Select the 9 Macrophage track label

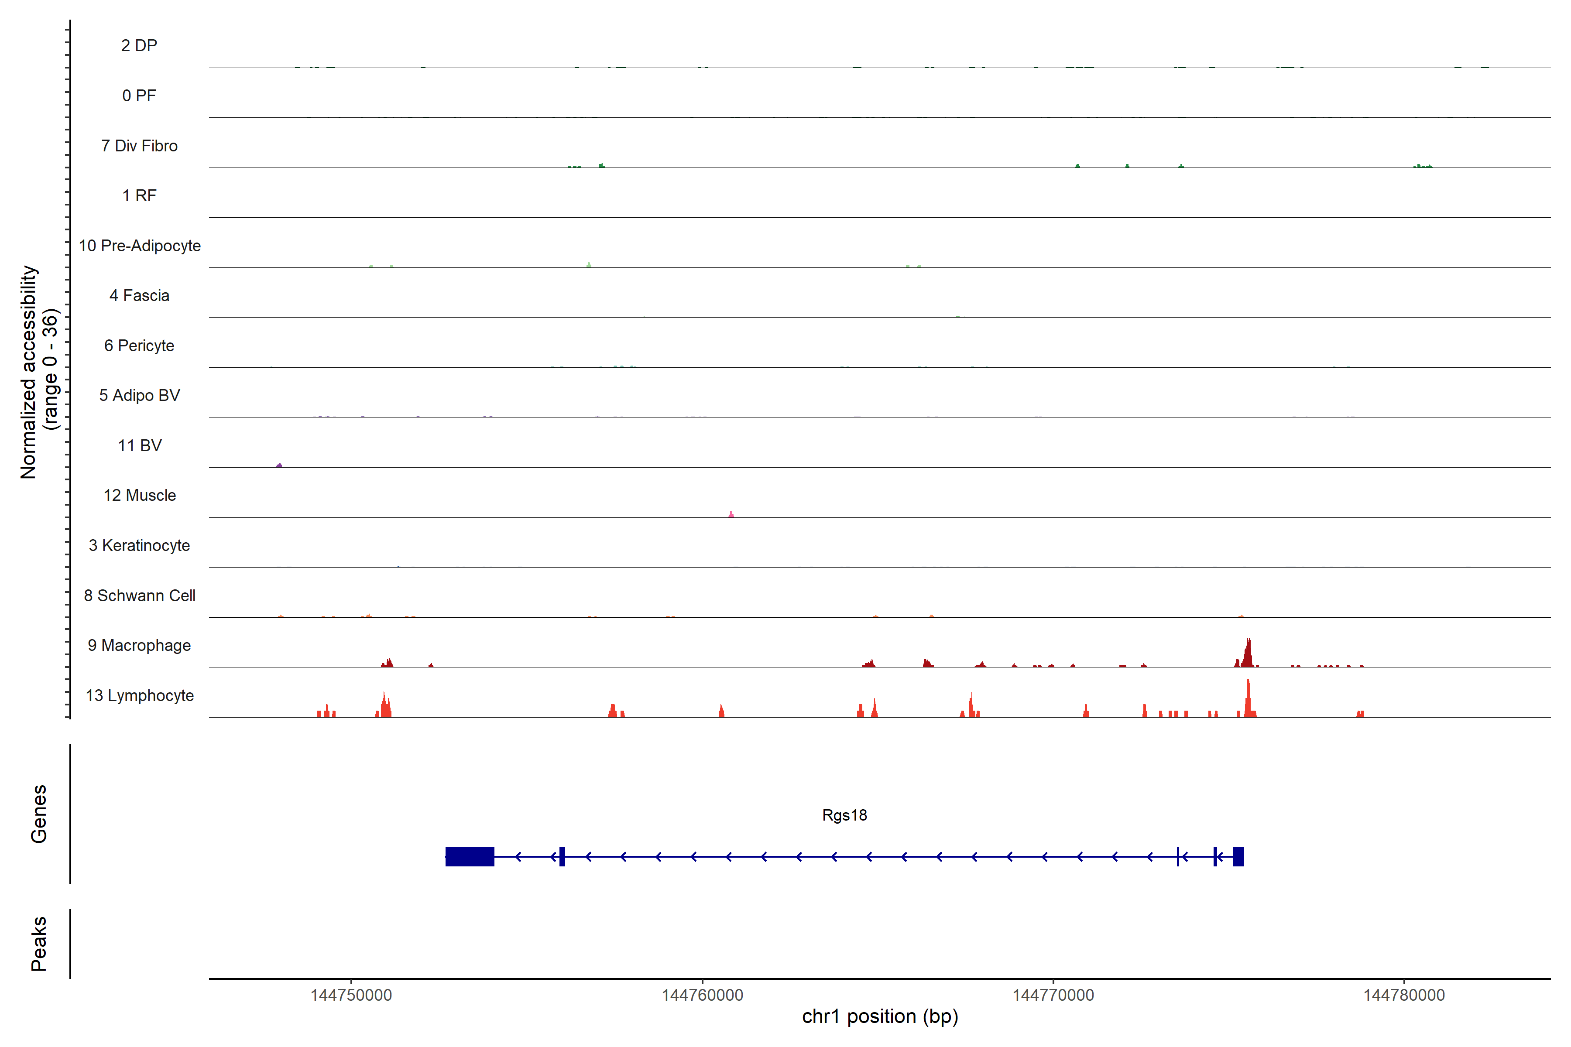click(x=139, y=646)
